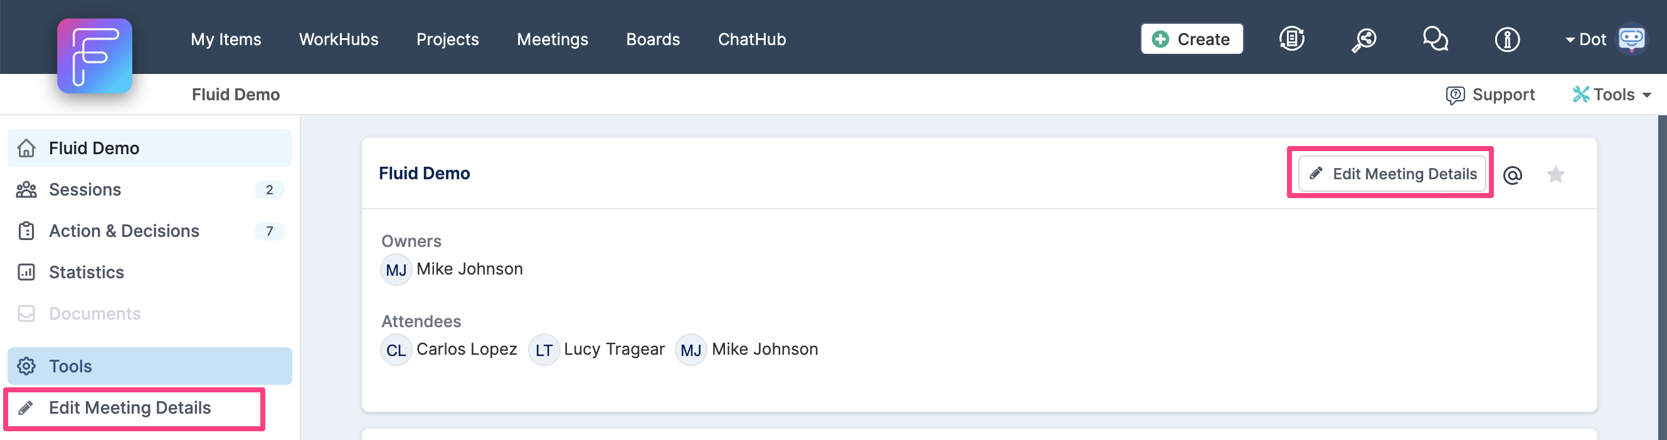Open the search and share magnifier icon
The width and height of the screenshot is (1667, 440).
click(x=1363, y=39)
